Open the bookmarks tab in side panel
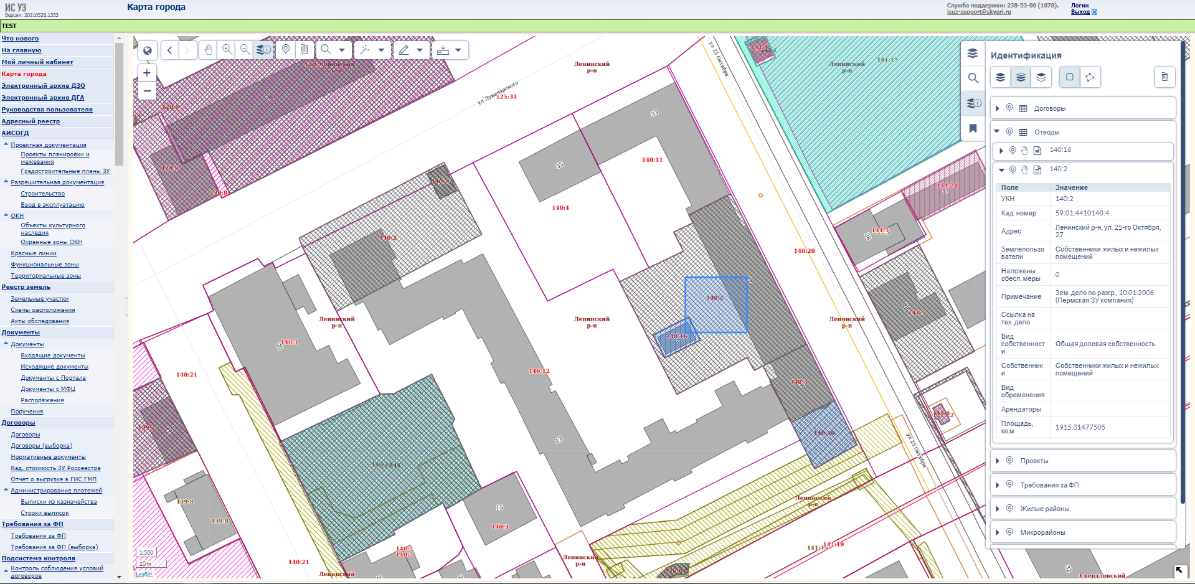 tap(973, 128)
